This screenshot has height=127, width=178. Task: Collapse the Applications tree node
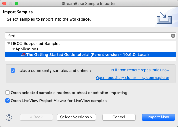(x=14, y=49)
